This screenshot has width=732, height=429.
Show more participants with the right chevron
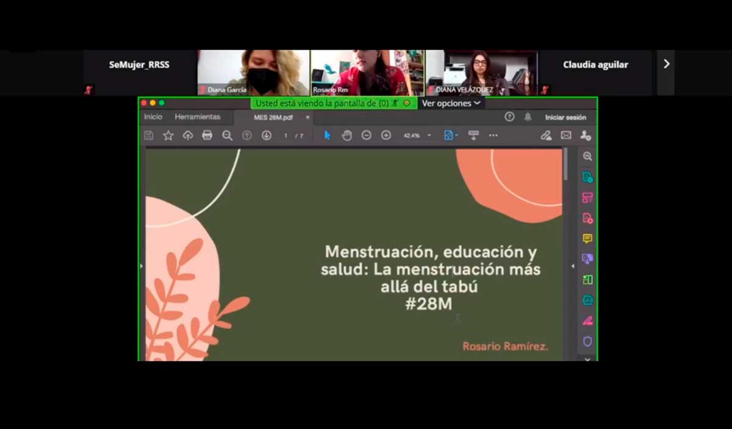pos(666,64)
